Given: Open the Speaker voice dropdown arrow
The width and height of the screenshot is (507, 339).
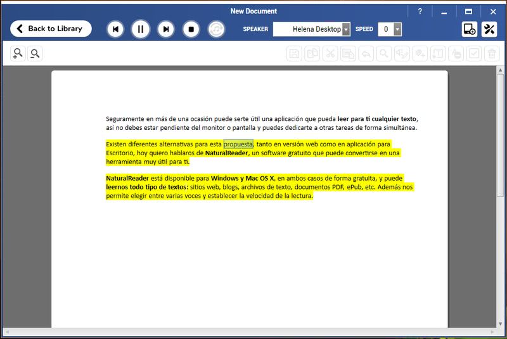Looking at the screenshot, I should 346,29.
